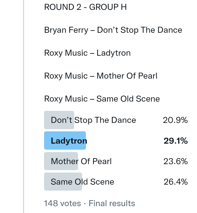The image size is (197, 213).
Task: Click the Final results status text
Action: pos(112,203)
